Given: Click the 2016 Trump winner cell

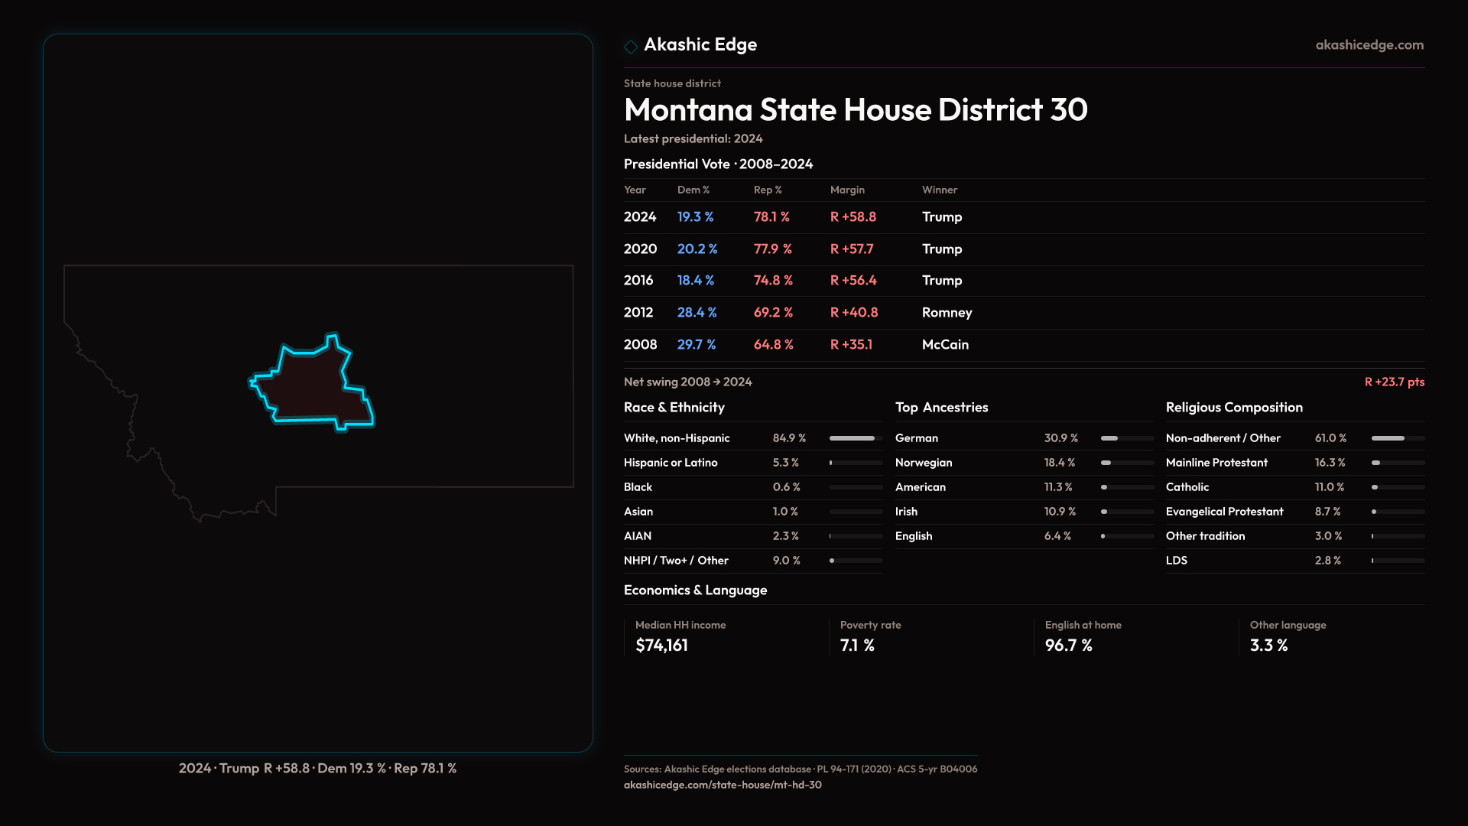Looking at the screenshot, I should [x=941, y=281].
